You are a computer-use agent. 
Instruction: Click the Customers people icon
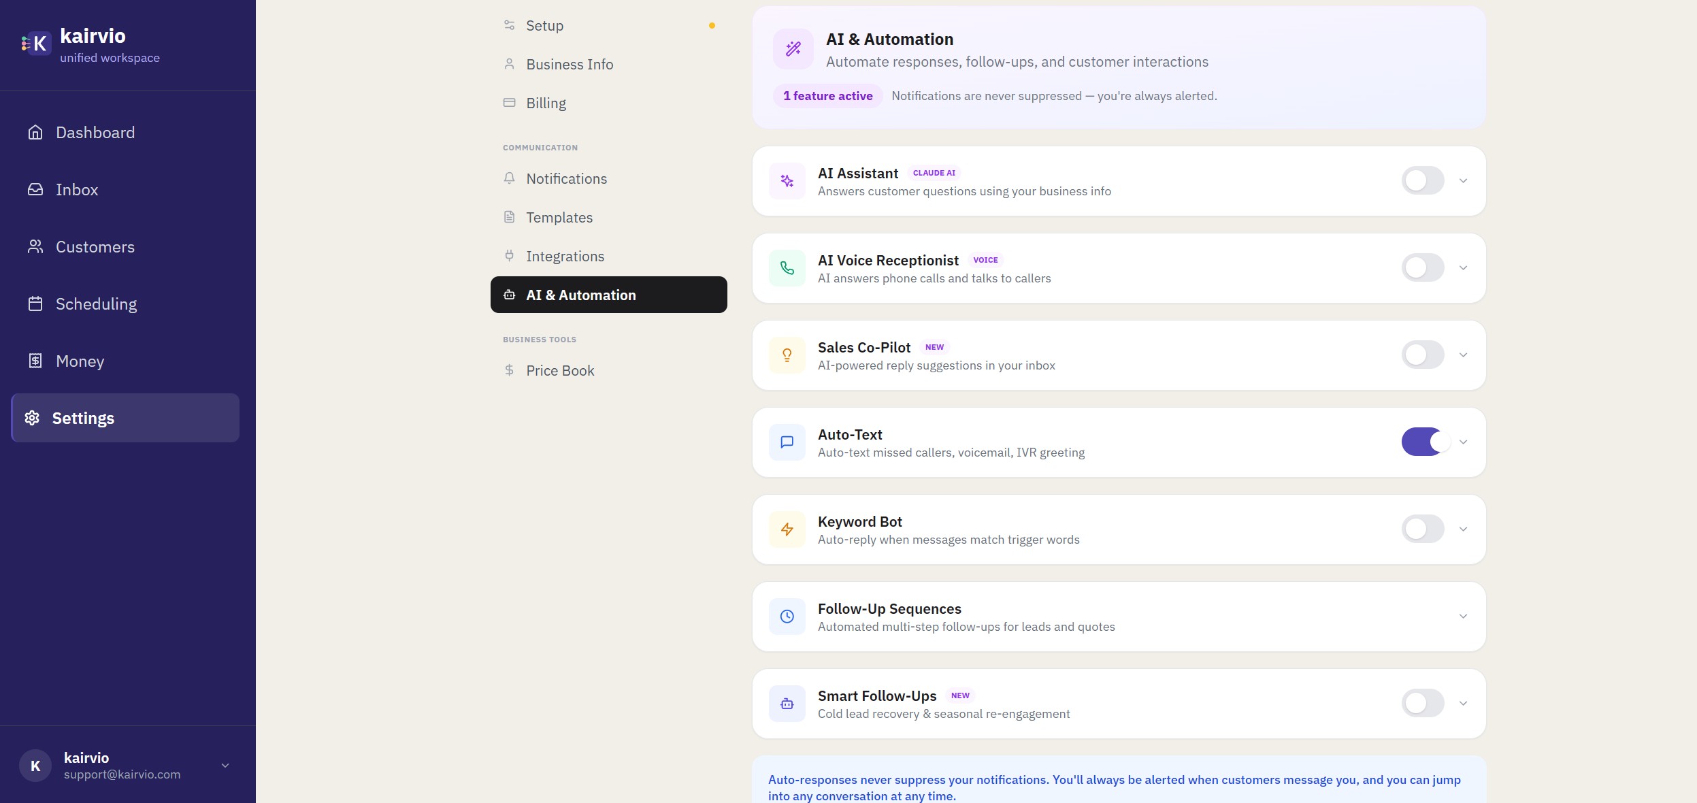(x=35, y=246)
